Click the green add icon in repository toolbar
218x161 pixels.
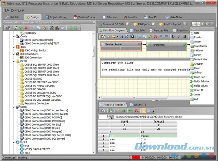click(21, 28)
